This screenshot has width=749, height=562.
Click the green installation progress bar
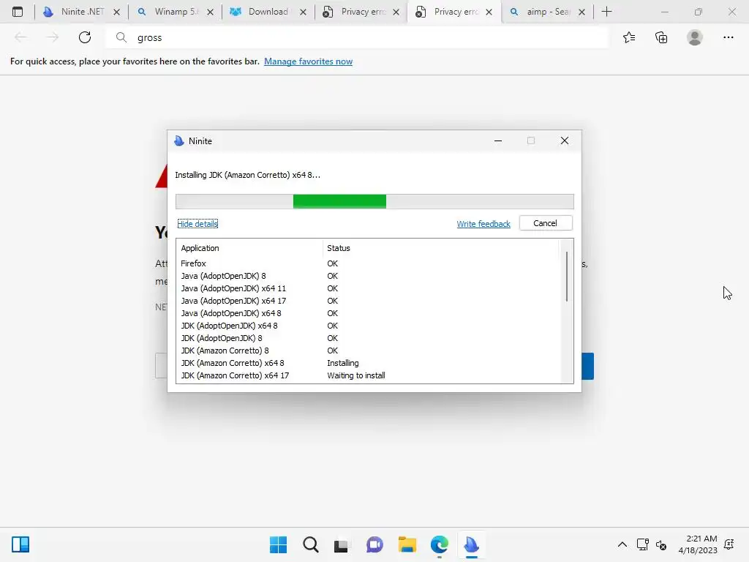(339, 201)
